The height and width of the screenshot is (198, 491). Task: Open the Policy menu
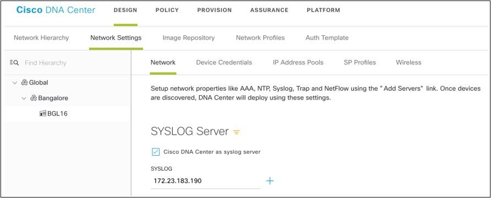pos(167,10)
